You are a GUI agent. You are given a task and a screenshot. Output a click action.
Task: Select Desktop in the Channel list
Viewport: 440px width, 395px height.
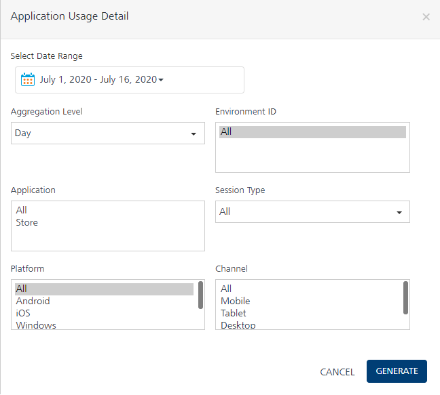pos(238,325)
